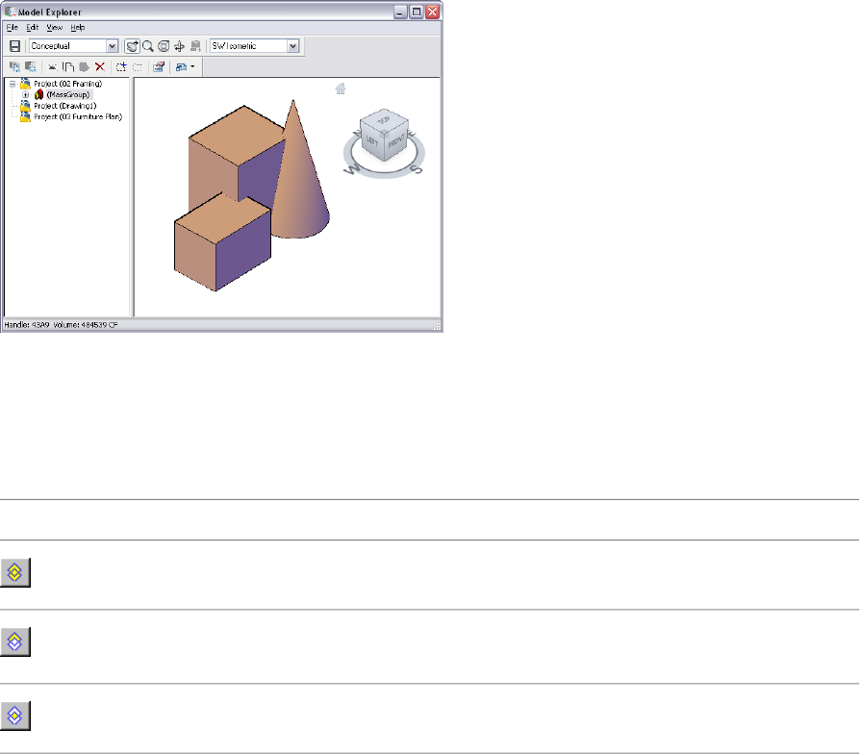This screenshot has width=860, height=754.
Task: Click the New Grouping toolbar icon
Action: click(14, 67)
